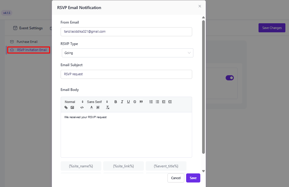Expand the Sans Serif font picker
The image size is (289, 187).
click(x=97, y=102)
